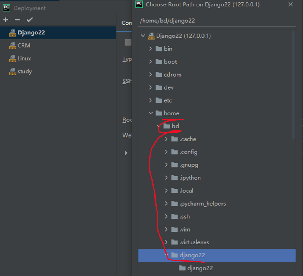Viewport: 303px width, 276px height.
Task: Select the nested django22 subfolder
Action: click(200, 268)
